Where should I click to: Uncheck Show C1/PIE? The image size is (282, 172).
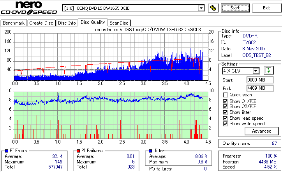(225, 101)
